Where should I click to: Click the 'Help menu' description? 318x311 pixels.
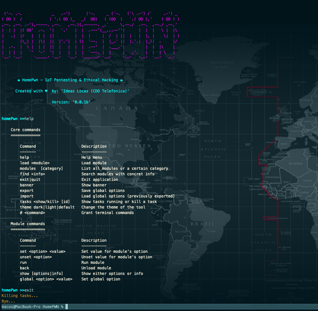[92, 157]
